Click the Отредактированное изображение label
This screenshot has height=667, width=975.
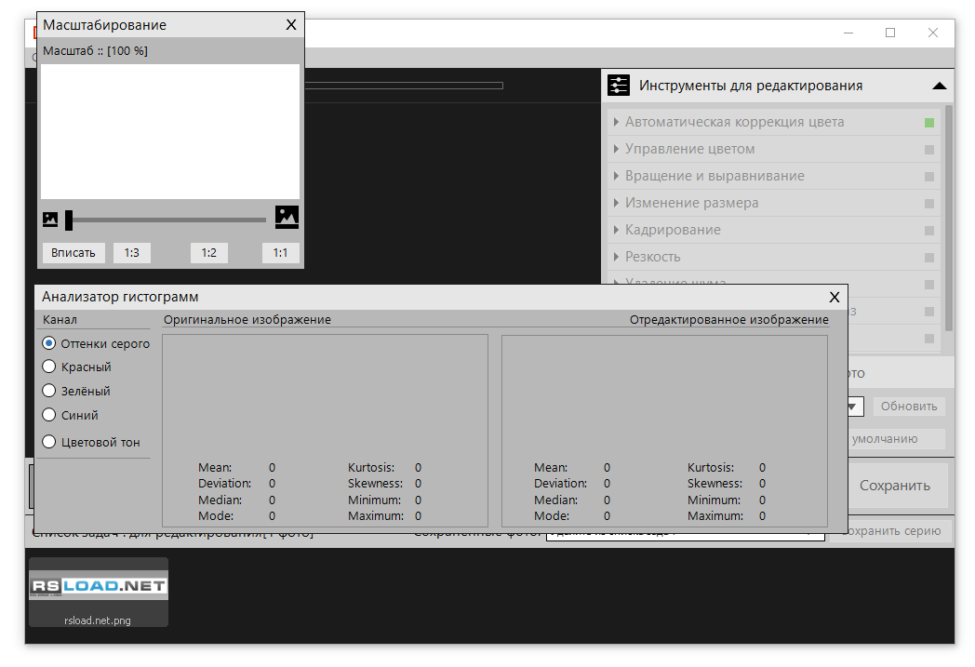coord(728,319)
